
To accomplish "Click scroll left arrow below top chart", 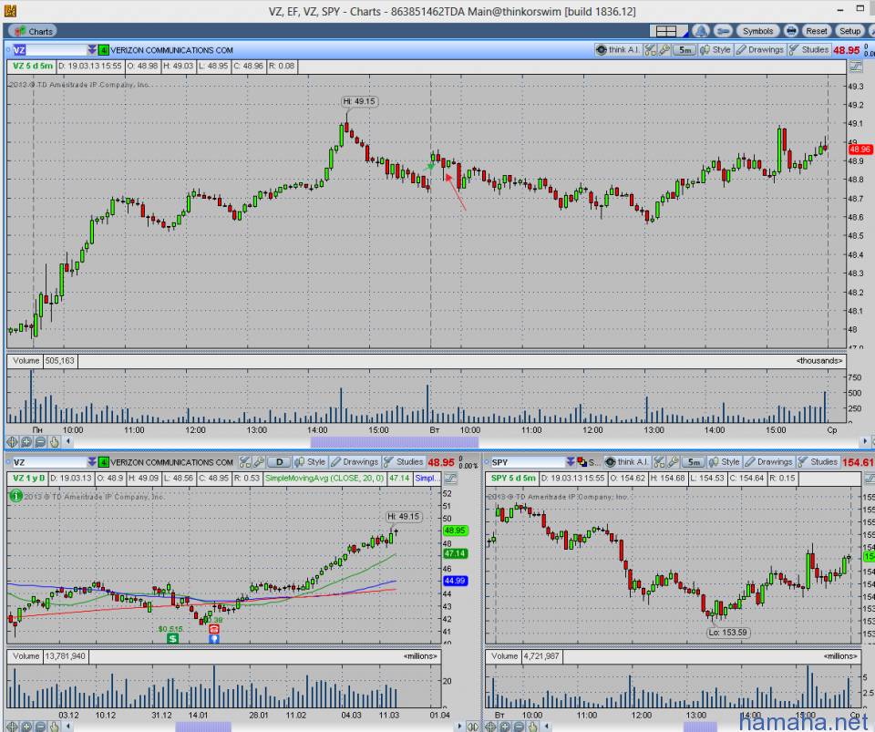I will point(68,441).
